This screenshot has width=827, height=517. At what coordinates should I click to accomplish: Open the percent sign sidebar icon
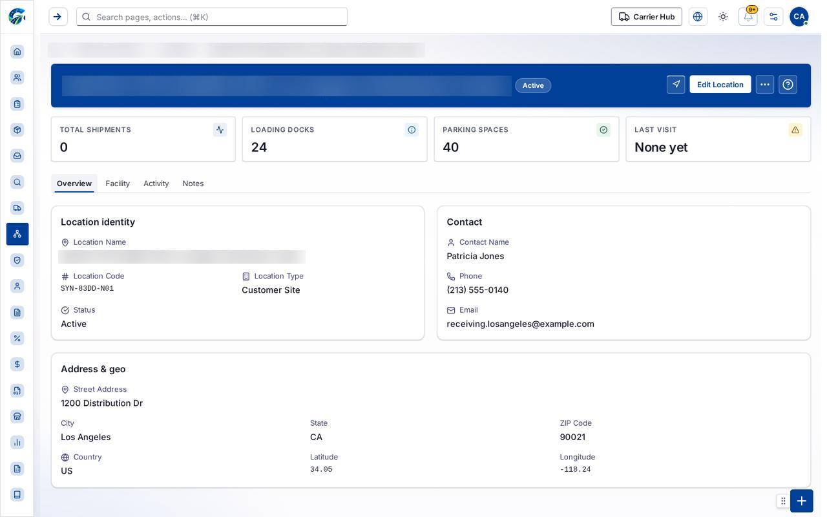pos(17,339)
